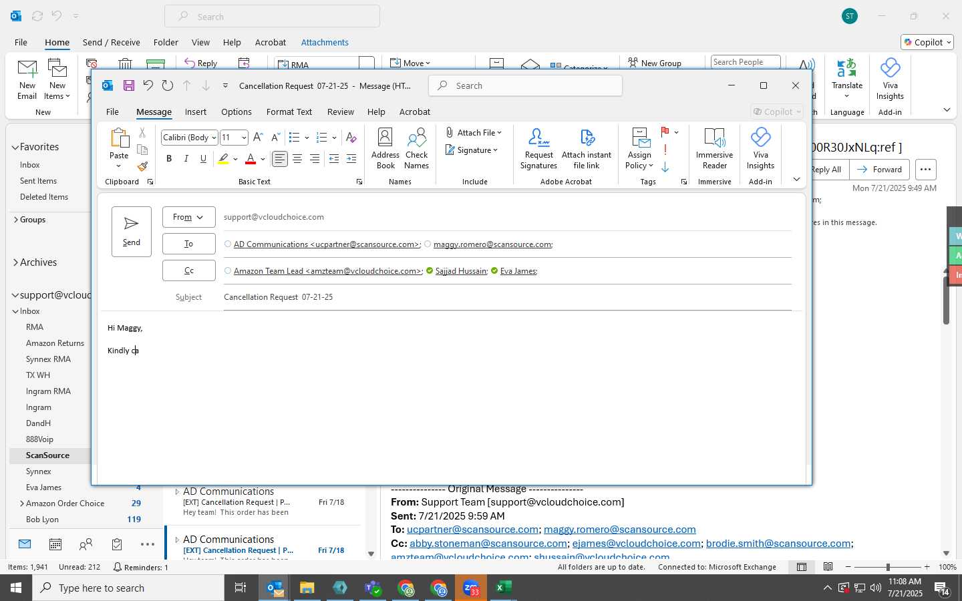Viewport: 962px width, 601px height.
Task: Click the Windows Start button
Action: pyautogui.click(x=16, y=588)
